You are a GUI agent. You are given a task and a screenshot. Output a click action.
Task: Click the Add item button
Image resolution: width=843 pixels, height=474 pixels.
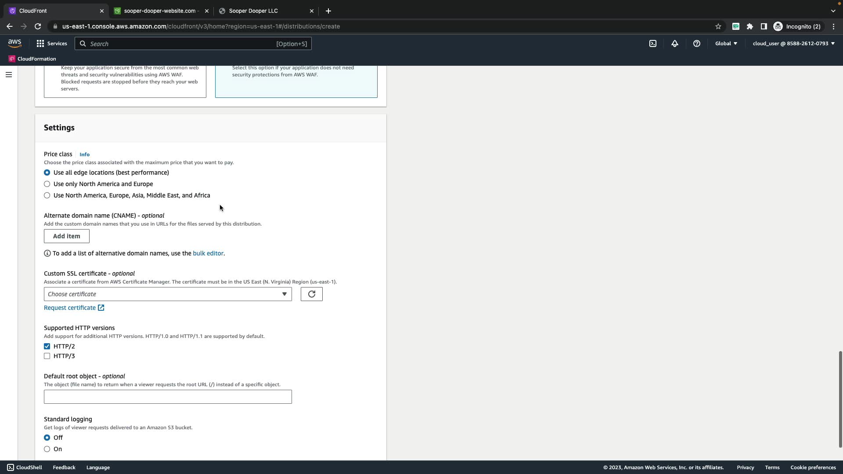tap(67, 236)
